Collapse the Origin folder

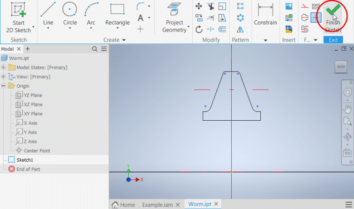click(x=3, y=86)
